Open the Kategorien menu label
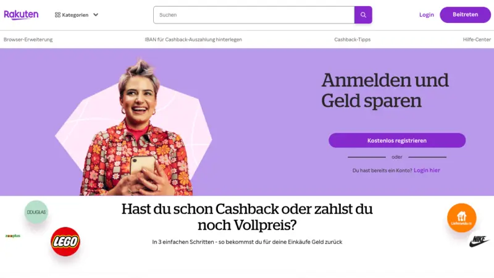Viewport: 494px width, 278px height. [x=75, y=15]
